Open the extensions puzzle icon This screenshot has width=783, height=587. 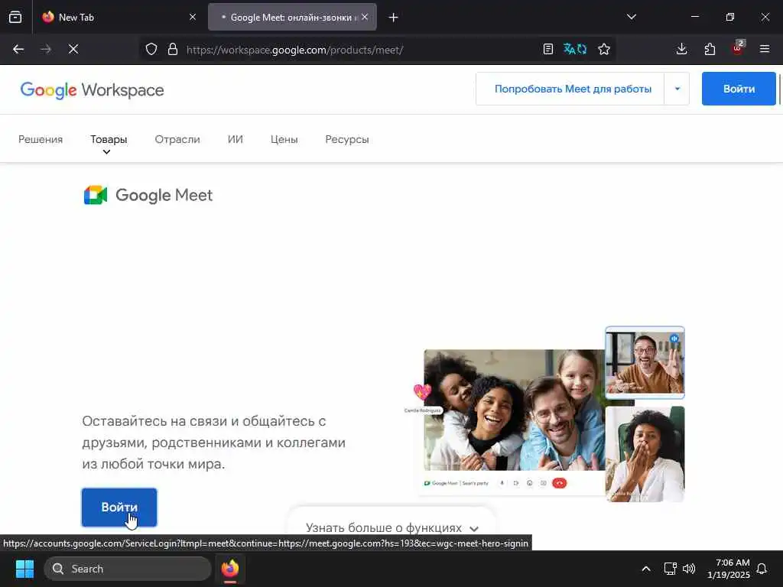[x=710, y=49]
